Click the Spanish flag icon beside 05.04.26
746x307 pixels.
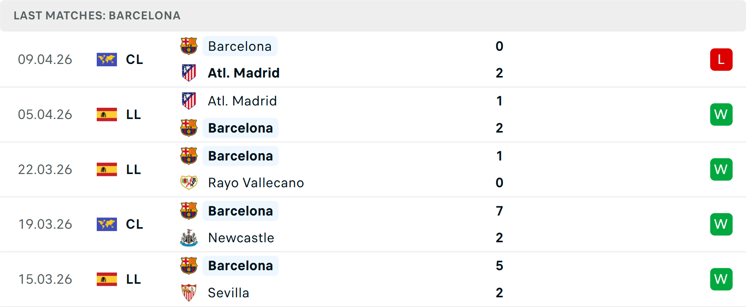pyautogui.click(x=107, y=114)
